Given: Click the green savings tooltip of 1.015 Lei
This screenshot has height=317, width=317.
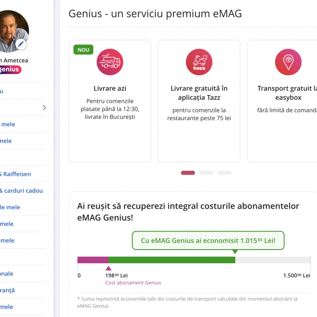Looking at the screenshot, I should (x=208, y=241).
